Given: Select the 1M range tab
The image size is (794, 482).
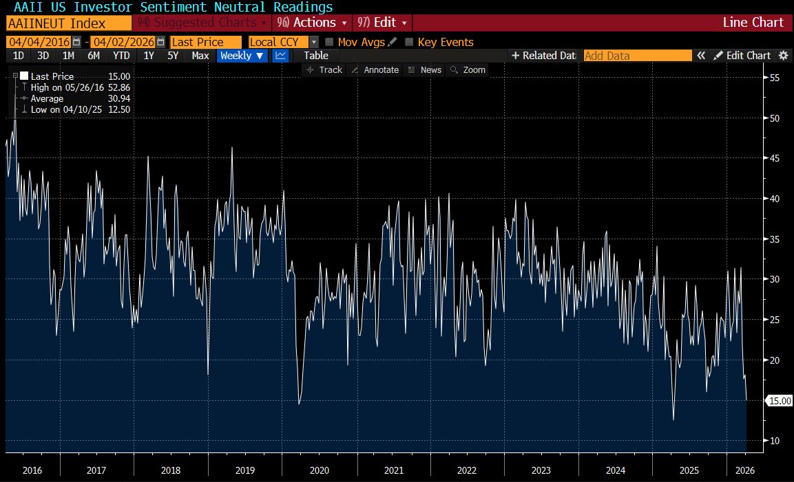Looking at the screenshot, I should click(x=68, y=56).
